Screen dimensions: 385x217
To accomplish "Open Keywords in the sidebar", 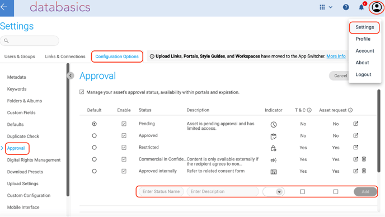I will pyautogui.click(x=17, y=89).
